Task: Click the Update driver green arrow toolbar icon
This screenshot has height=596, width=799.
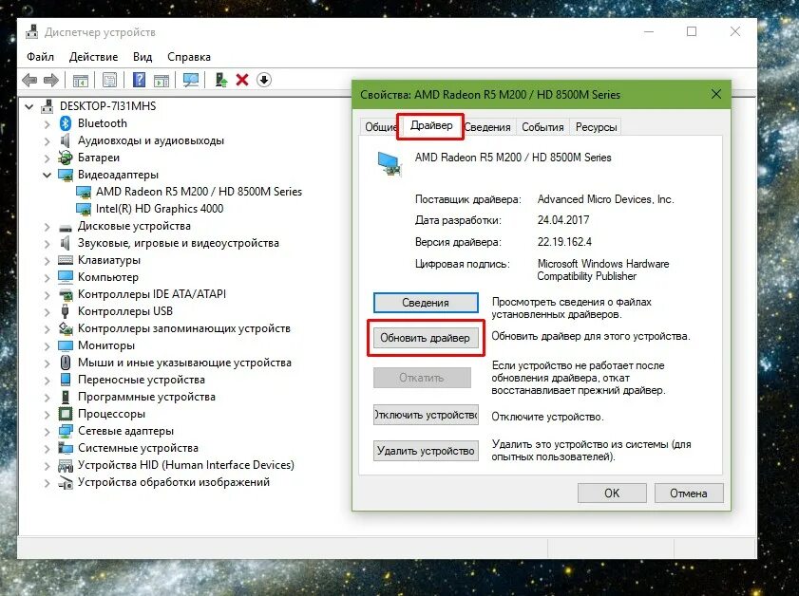Action: pos(221,80)
